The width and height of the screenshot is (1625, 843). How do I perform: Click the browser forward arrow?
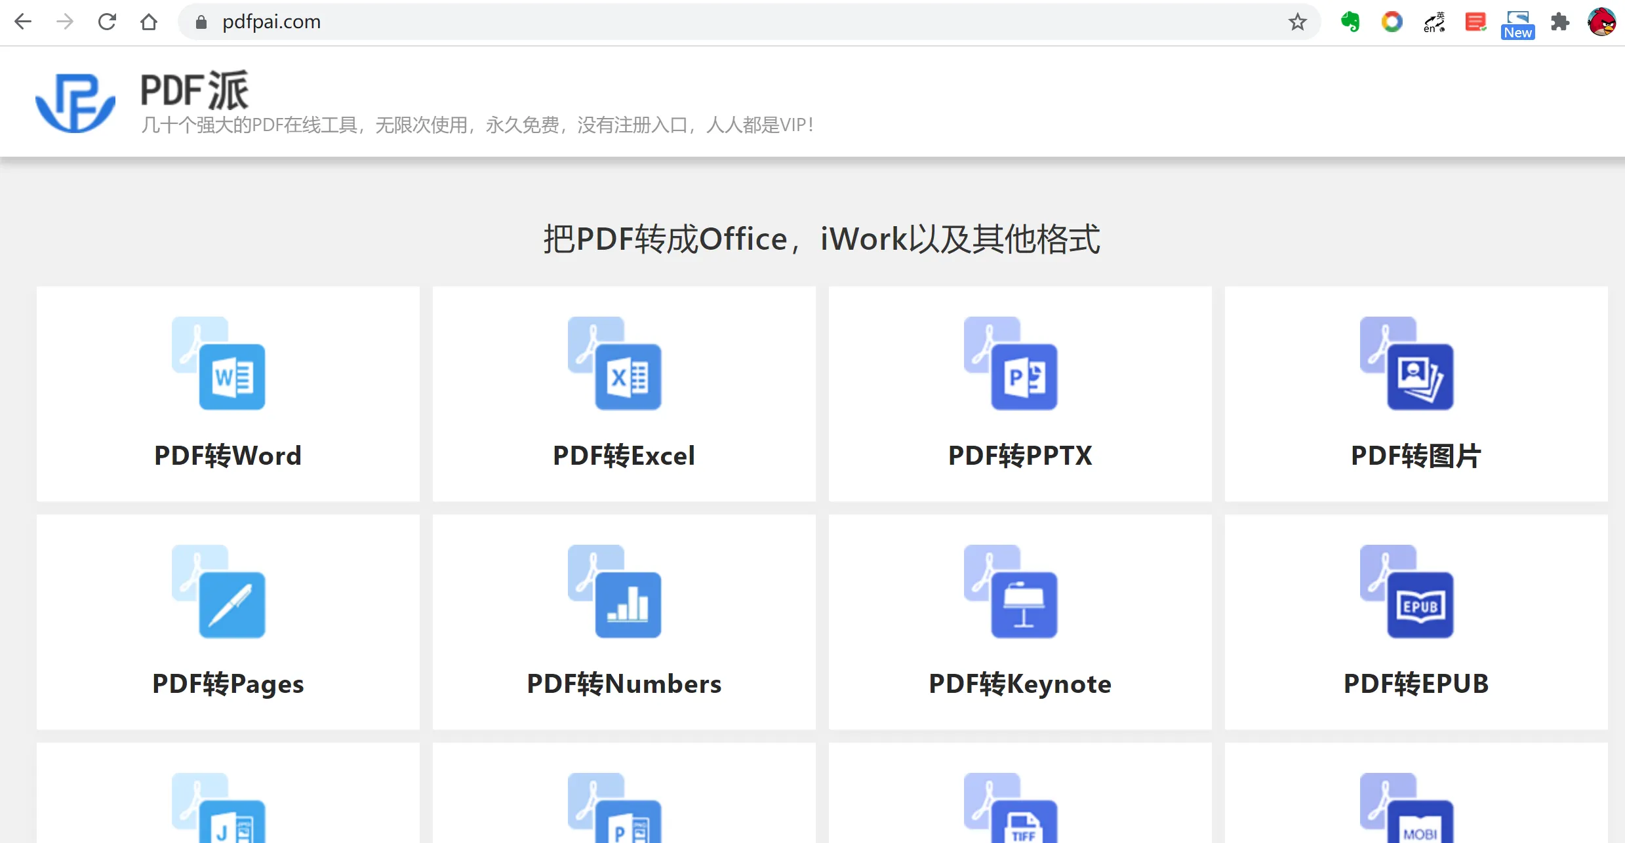point(65,22)
